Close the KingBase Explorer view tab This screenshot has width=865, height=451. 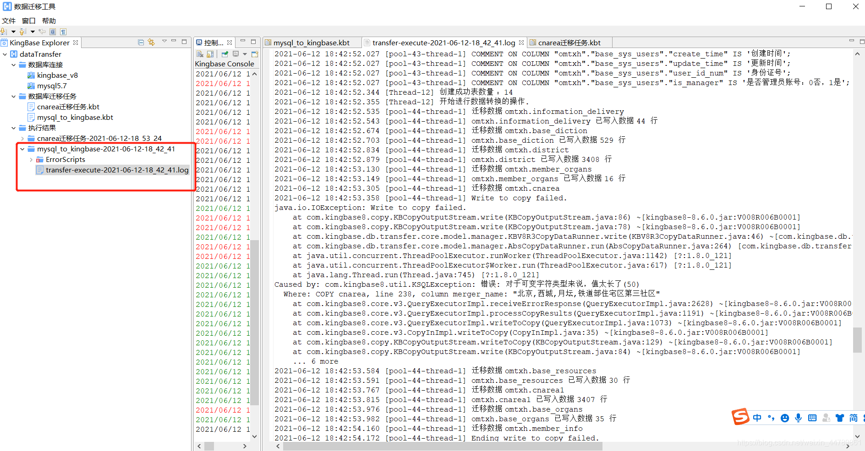click(x=76, y=43)
